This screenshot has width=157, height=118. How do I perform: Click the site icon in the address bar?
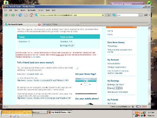click(36, 15)
